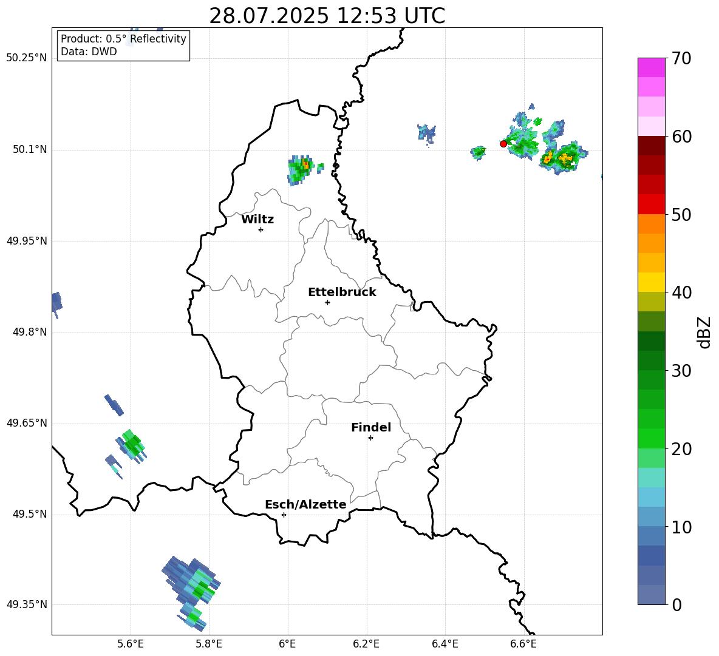
Task: Click the 49.35°N latitude label
Action: [x=27, y=604]
